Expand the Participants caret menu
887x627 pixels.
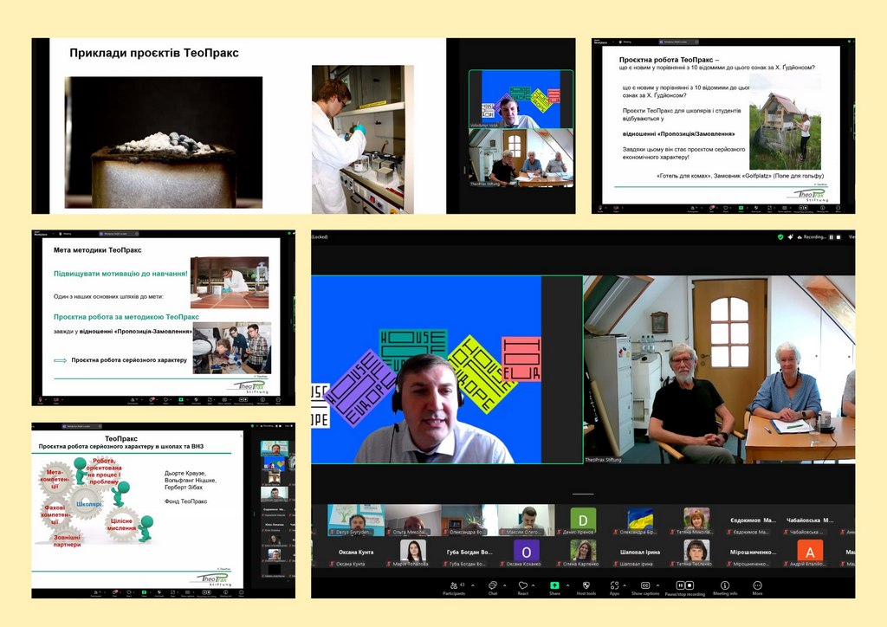click(473, 585)
